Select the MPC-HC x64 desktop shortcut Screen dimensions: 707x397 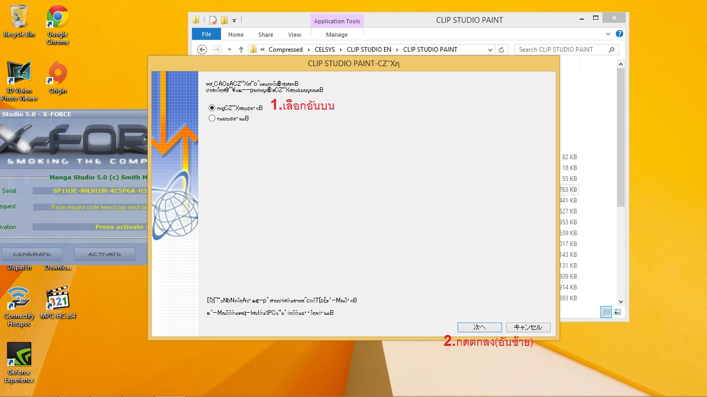coord(58,303)
